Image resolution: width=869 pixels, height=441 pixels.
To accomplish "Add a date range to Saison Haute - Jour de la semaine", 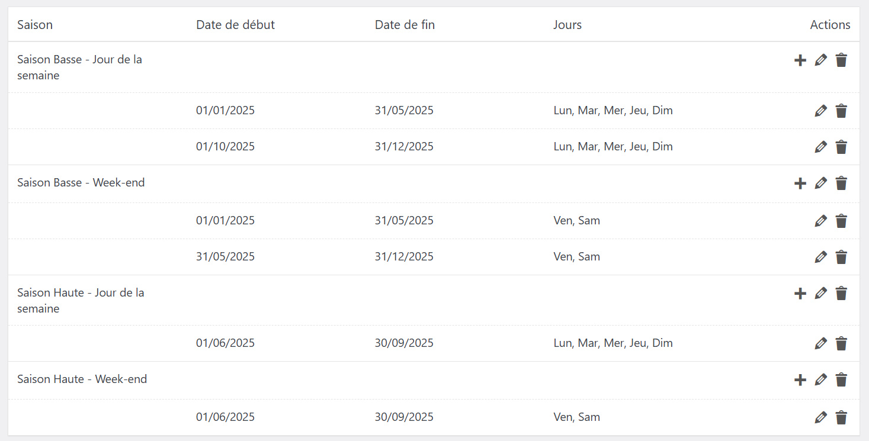I will (800, 294).
